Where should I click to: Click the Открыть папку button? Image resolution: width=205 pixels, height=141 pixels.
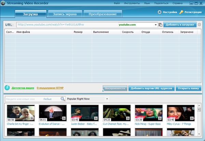188,88
